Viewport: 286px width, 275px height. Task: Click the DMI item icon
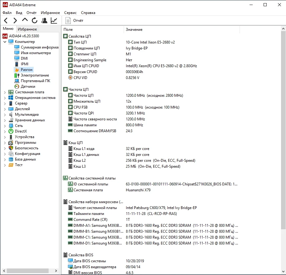(17, 58)
